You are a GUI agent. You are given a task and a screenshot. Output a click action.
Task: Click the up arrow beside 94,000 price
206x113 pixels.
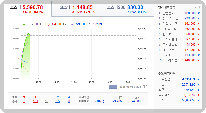199,45
